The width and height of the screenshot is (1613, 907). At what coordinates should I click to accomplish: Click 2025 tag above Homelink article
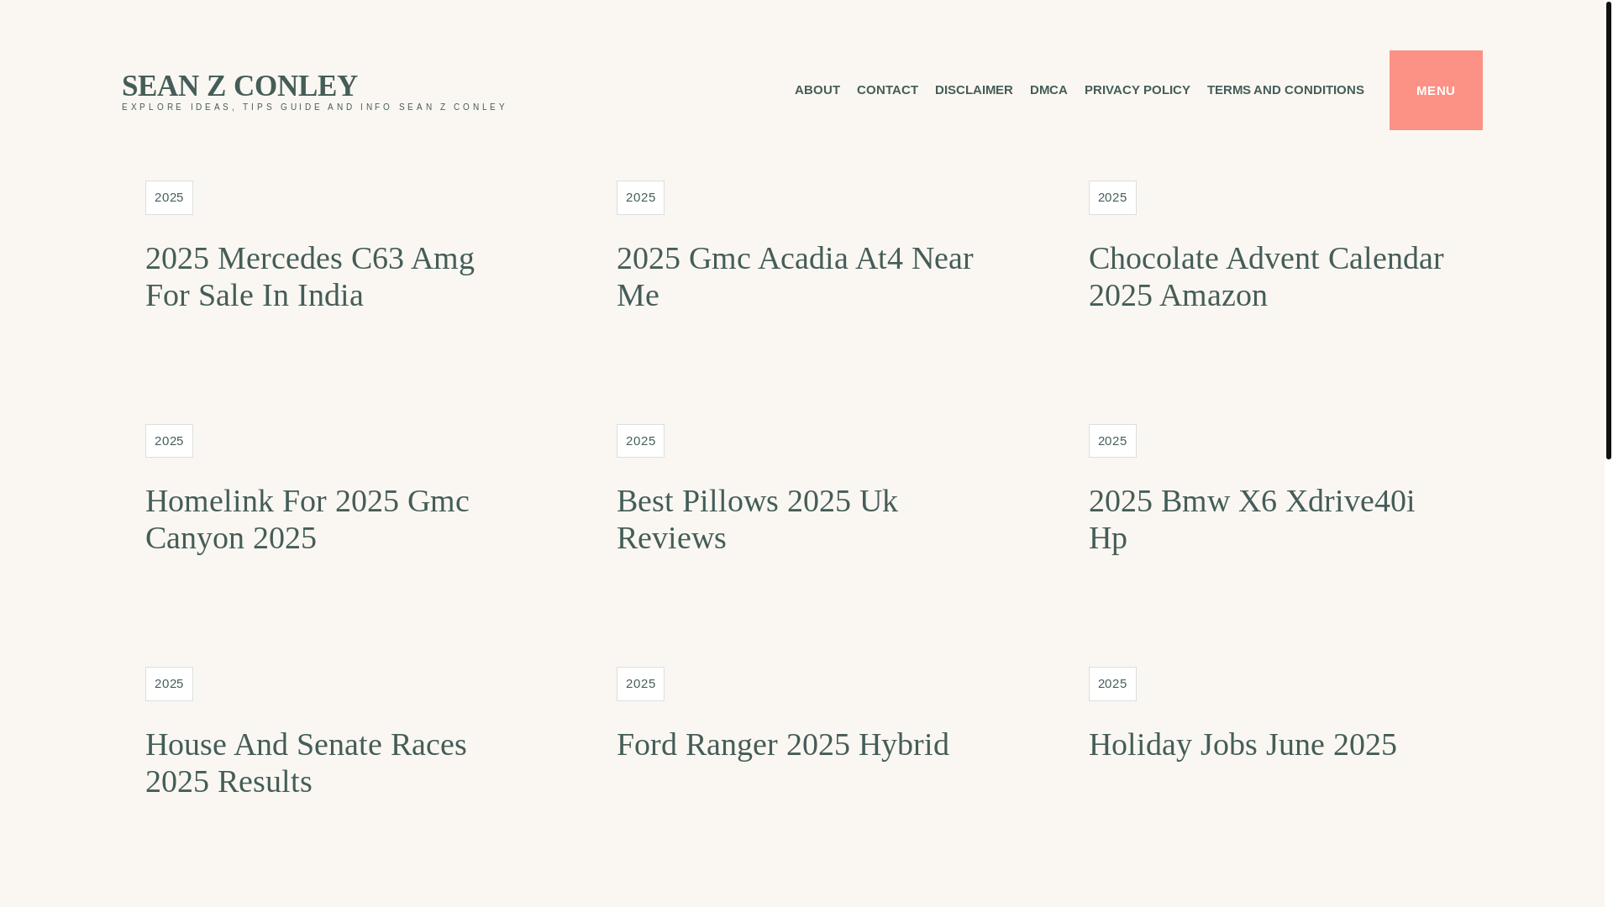169,441
